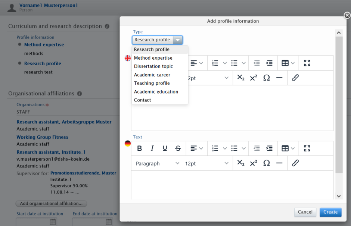Viewport: 351px width, 226px height.
Task: Click special character Omega in German editor
Action: tap(266, 163)
